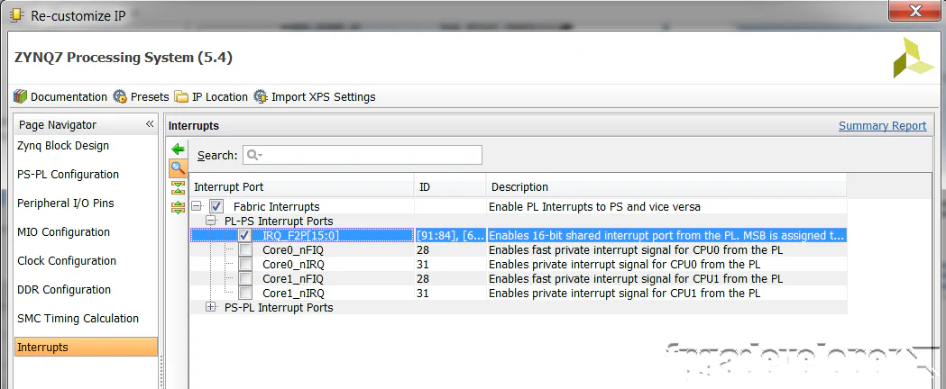Click into the Search input field

(362, 156)
